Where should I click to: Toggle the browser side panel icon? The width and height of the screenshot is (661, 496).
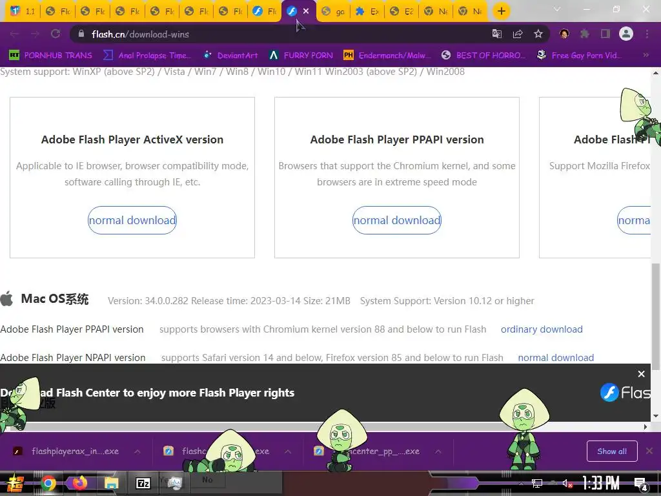coord(605,34)
